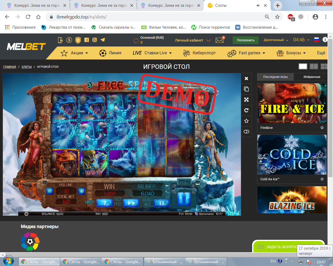Go to the ГЛАВНАЯ breadcrumb link
Screen dimensions: 333x266
pos(10,67)
